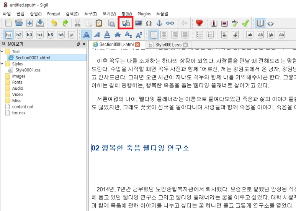Redo the last undone edit

65,23
